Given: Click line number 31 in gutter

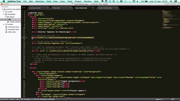Looking at the screenshot, I should pos(24,68).
